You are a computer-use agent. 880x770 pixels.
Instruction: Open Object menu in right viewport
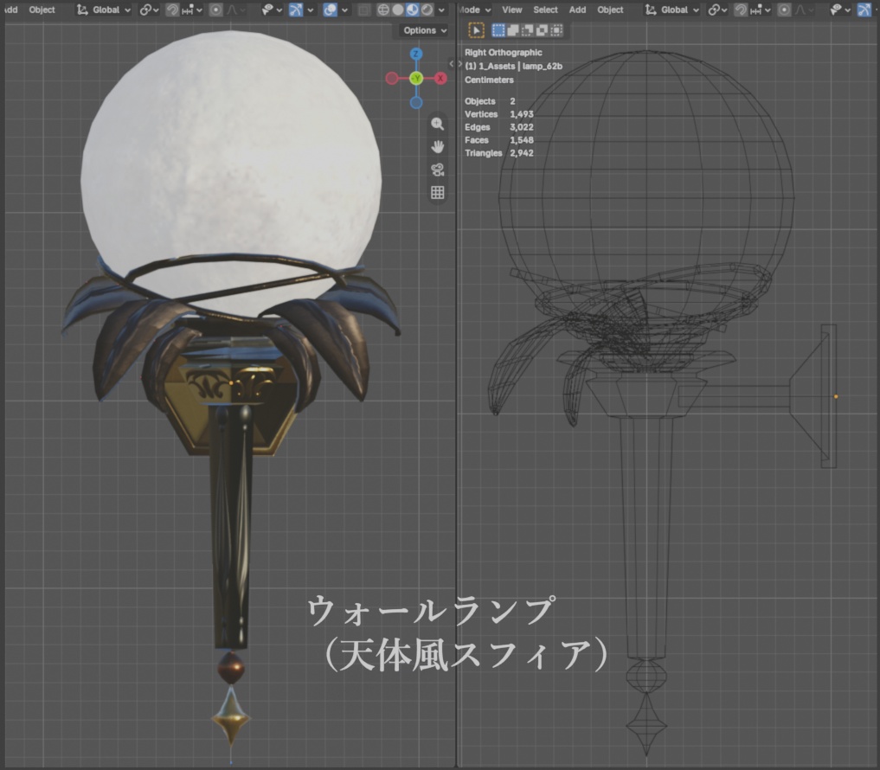coord(610,10)
